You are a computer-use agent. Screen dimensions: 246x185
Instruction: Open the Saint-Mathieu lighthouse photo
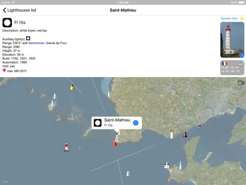[232, 40]
